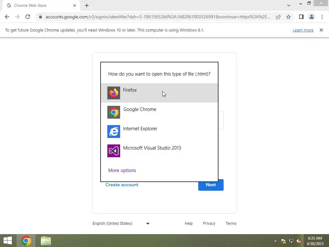
Task: Open network status tray icon
Action: (291, 241)
